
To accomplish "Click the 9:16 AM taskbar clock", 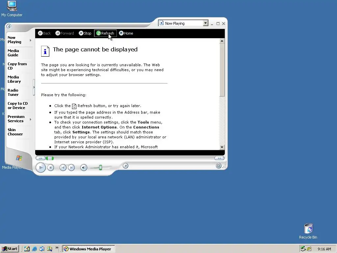I will pos(324,249).
